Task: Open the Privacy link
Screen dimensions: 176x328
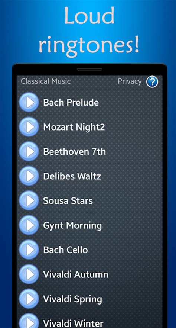Action: click(130, 81)
